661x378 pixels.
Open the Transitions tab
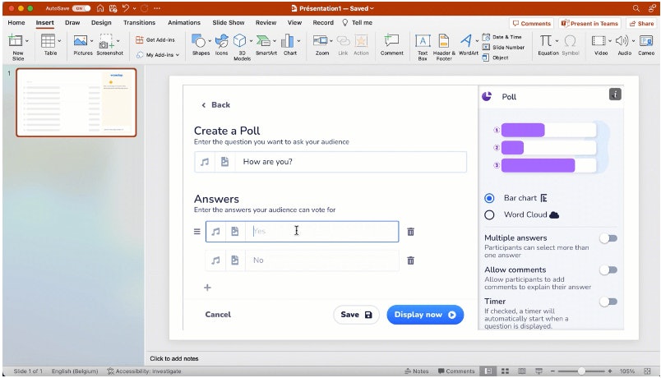[x=139, y=23]
